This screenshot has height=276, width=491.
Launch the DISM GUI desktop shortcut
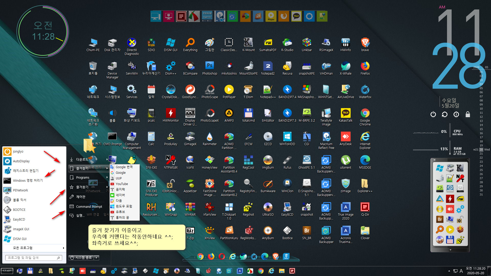click(171, 45)
